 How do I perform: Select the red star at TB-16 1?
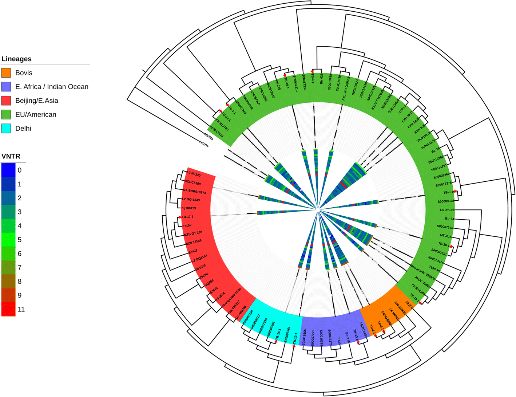pos(276,342)
